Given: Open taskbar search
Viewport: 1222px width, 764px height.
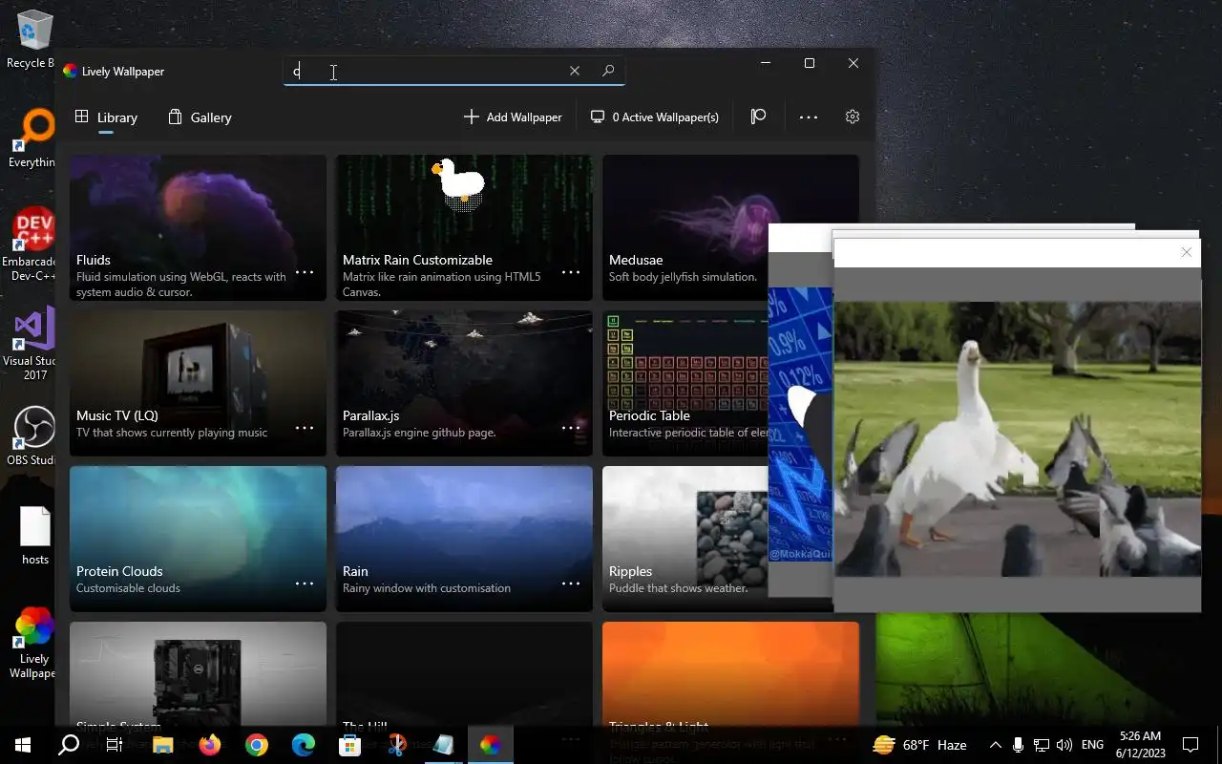Looking at the screenshot, I should pos(69,745).
